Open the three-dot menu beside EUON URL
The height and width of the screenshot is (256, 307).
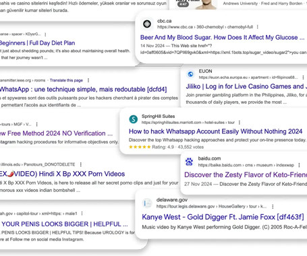pos(303,77)
